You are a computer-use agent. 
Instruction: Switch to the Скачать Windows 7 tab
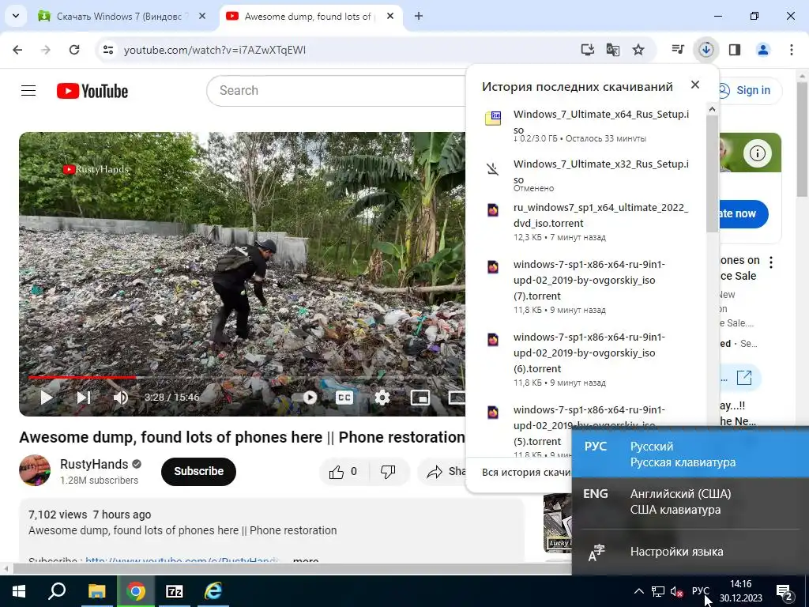click(x=120, y=17)
